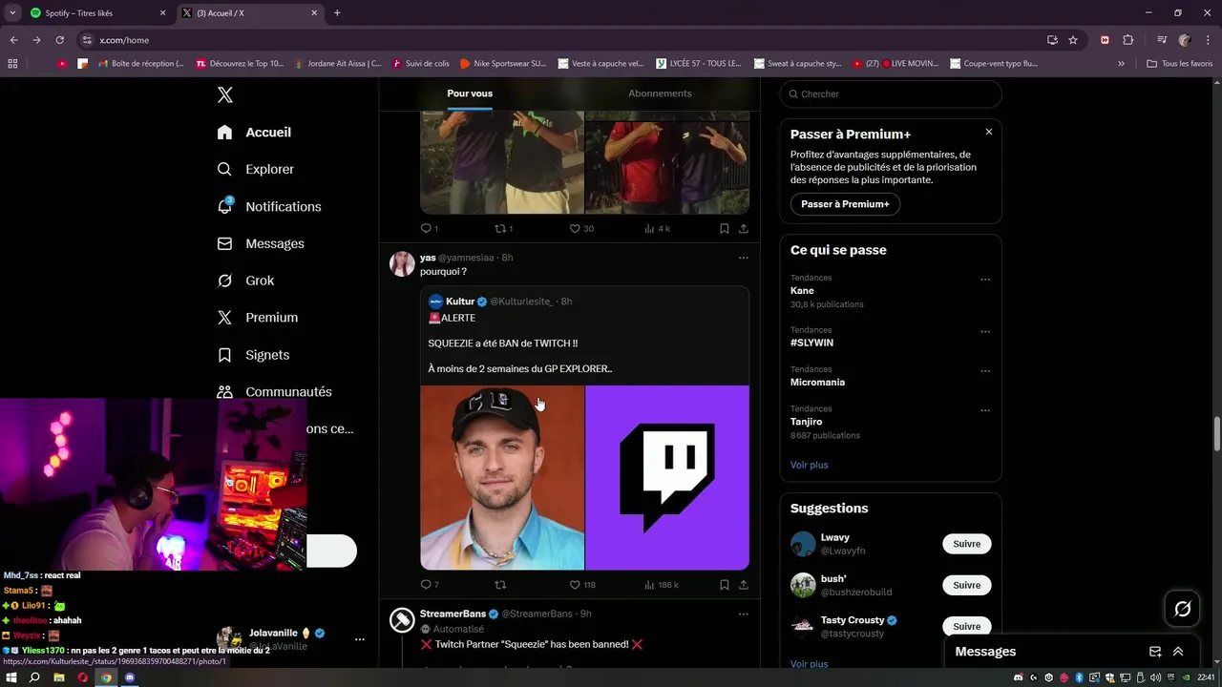Open StreamerBans profile name
This screenshot has width=1222, height=687.
pos(453,614)
